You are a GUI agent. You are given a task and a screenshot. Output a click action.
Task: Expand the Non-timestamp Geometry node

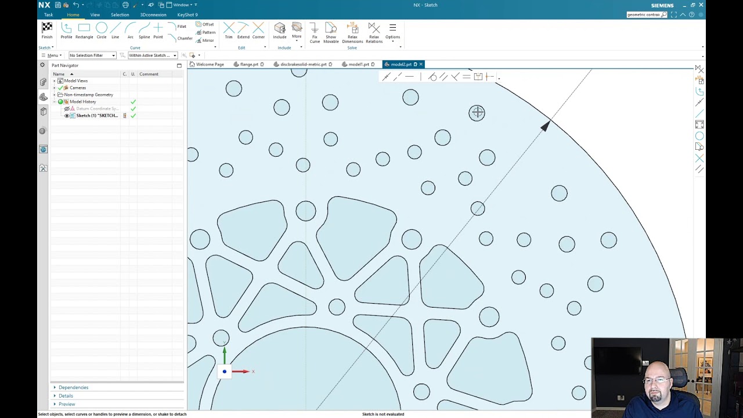point(55,95)
